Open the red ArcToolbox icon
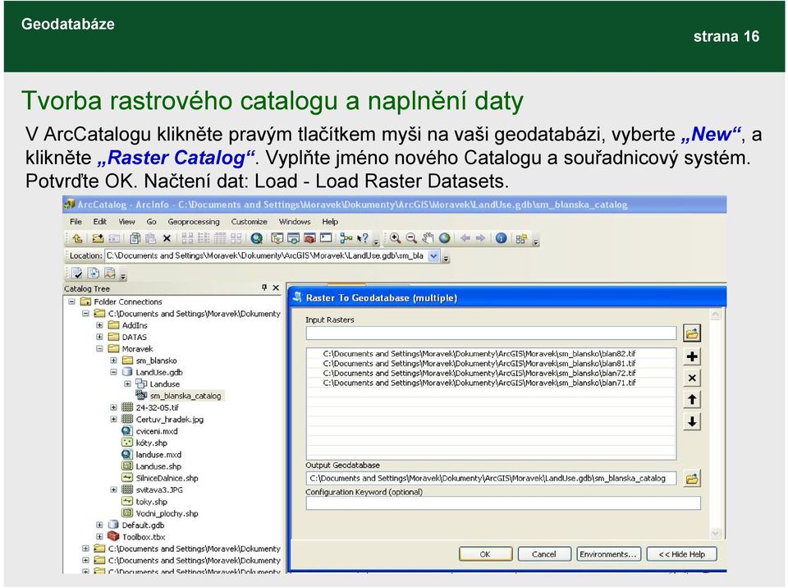 (309, 238)
